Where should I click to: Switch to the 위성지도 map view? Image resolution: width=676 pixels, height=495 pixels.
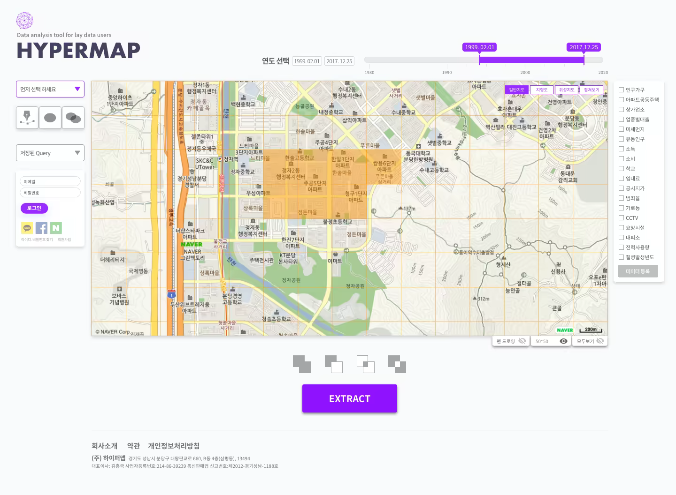pos(567,89)
